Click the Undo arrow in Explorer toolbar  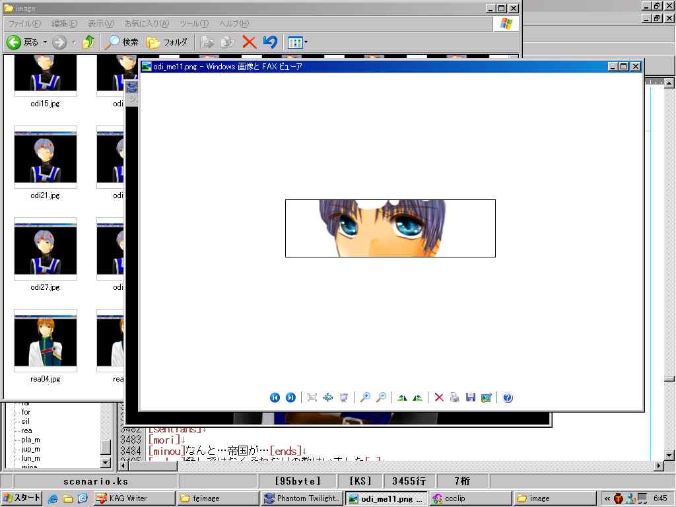[270, 42]
